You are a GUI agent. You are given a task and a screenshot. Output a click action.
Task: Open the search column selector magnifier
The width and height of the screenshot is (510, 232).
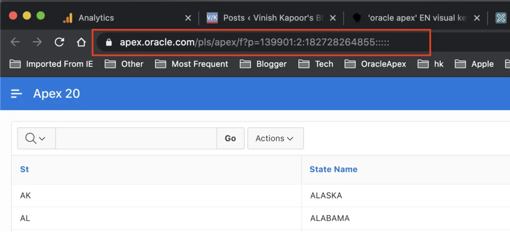tap(36, 138)
